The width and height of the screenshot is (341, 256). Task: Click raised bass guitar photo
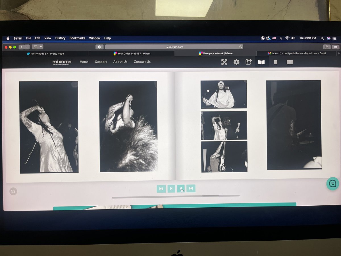(224, 157)
